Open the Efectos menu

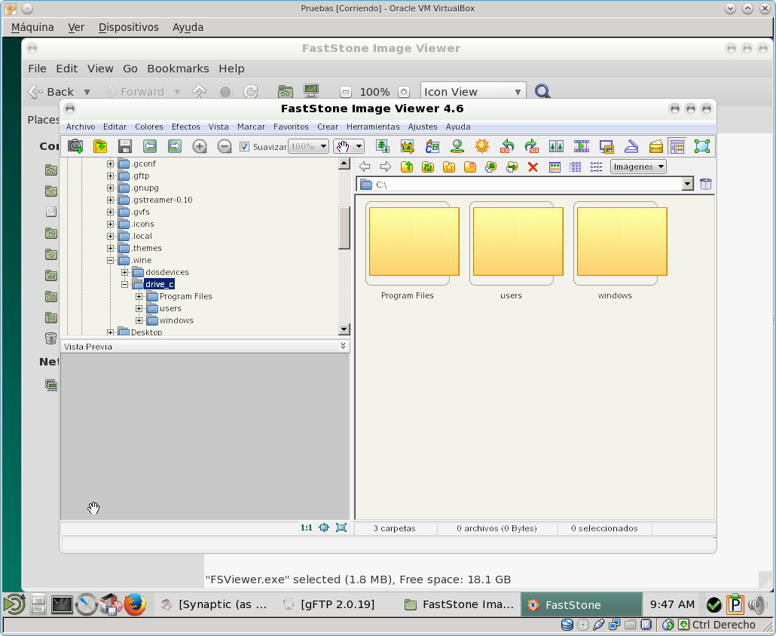[185, 127]
